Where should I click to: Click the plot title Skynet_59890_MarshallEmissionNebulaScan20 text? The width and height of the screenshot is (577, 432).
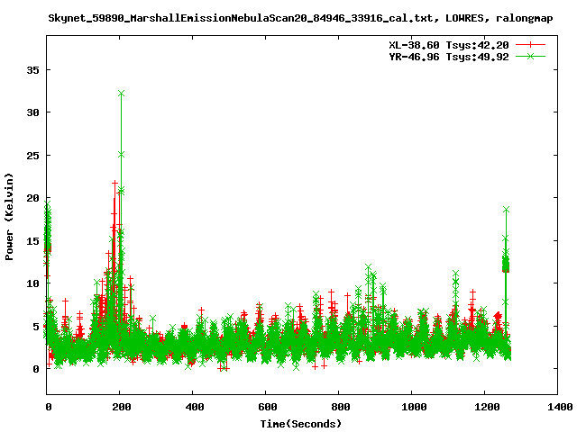[x=300, y=18]
